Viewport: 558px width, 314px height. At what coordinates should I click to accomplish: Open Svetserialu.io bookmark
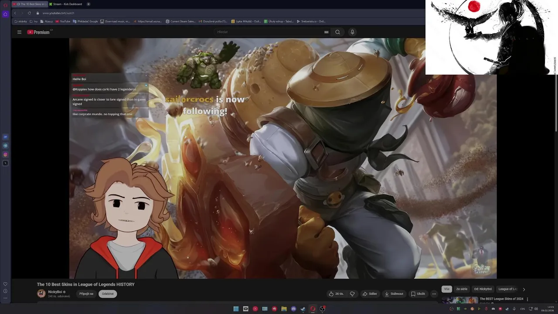click(311, 21)
